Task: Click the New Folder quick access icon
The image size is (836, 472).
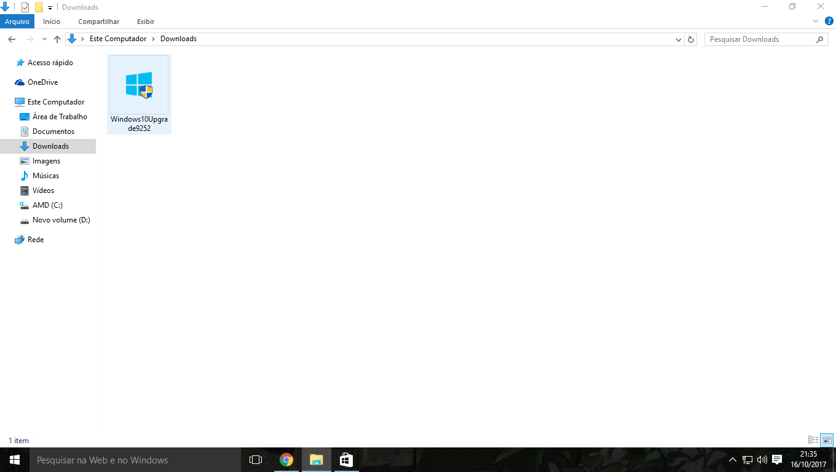Action: [38, 7]
